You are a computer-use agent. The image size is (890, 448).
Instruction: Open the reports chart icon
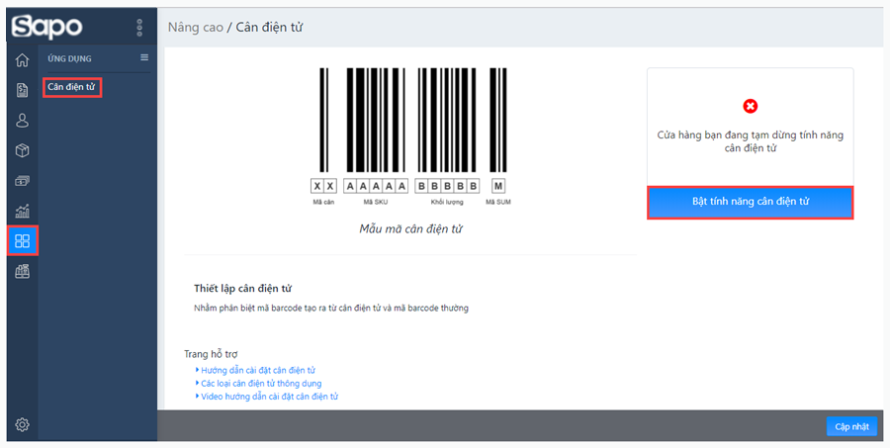(22, 212)
